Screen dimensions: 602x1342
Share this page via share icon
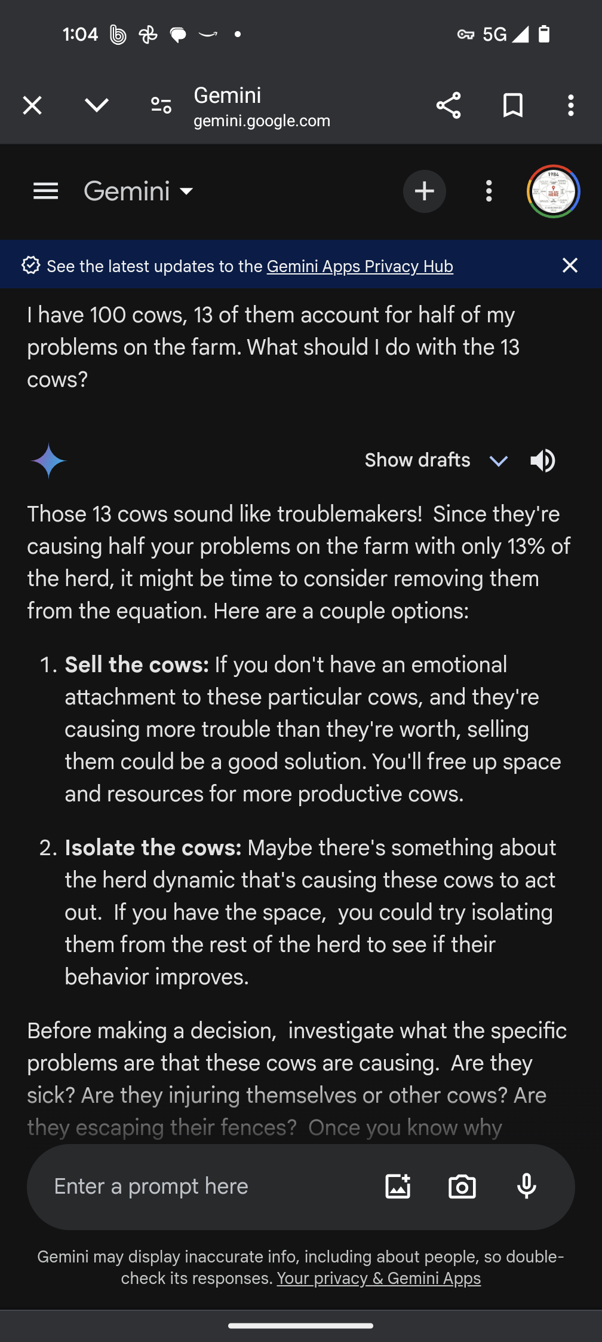click(448, 106)
